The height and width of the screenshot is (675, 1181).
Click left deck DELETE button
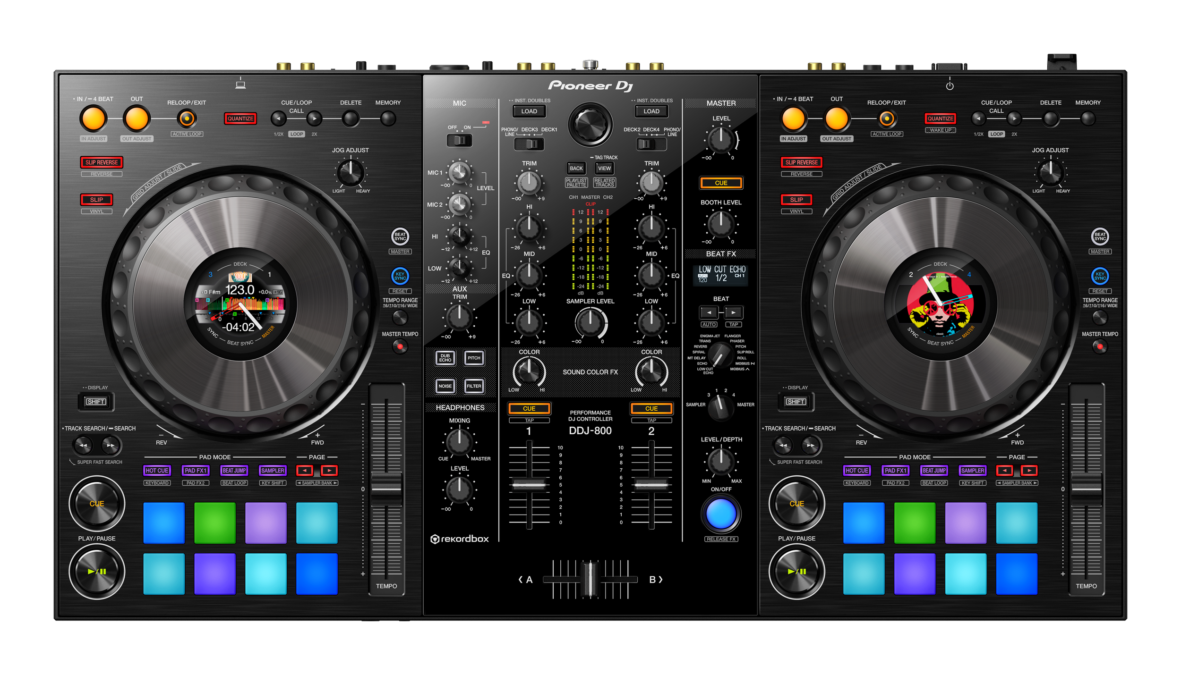351,118
